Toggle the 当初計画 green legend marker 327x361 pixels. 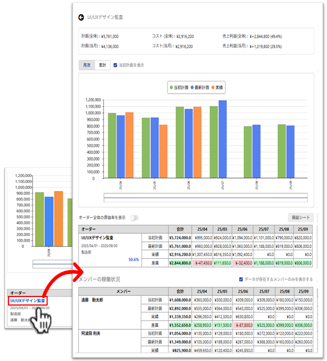click(171, 87)
